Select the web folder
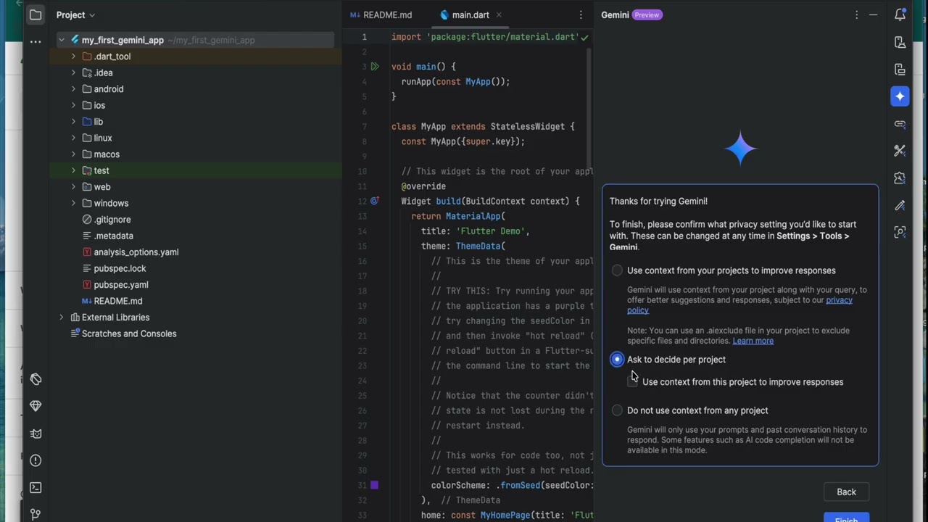The image size is (928, 522). tap(102, 187)
